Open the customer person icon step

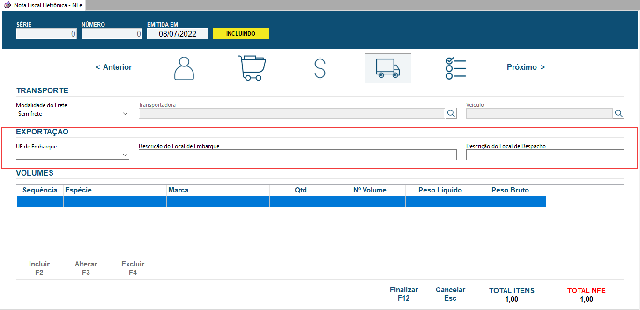[184, 68]
